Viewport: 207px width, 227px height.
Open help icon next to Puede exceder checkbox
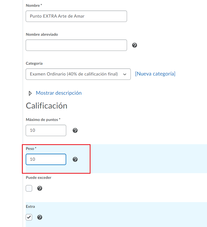pos(40,188)
